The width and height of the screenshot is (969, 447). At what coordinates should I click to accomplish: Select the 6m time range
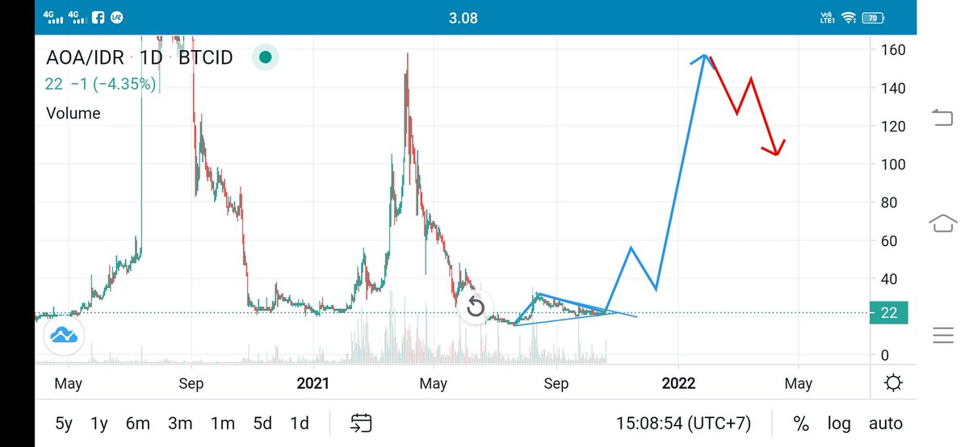(138, 423)
